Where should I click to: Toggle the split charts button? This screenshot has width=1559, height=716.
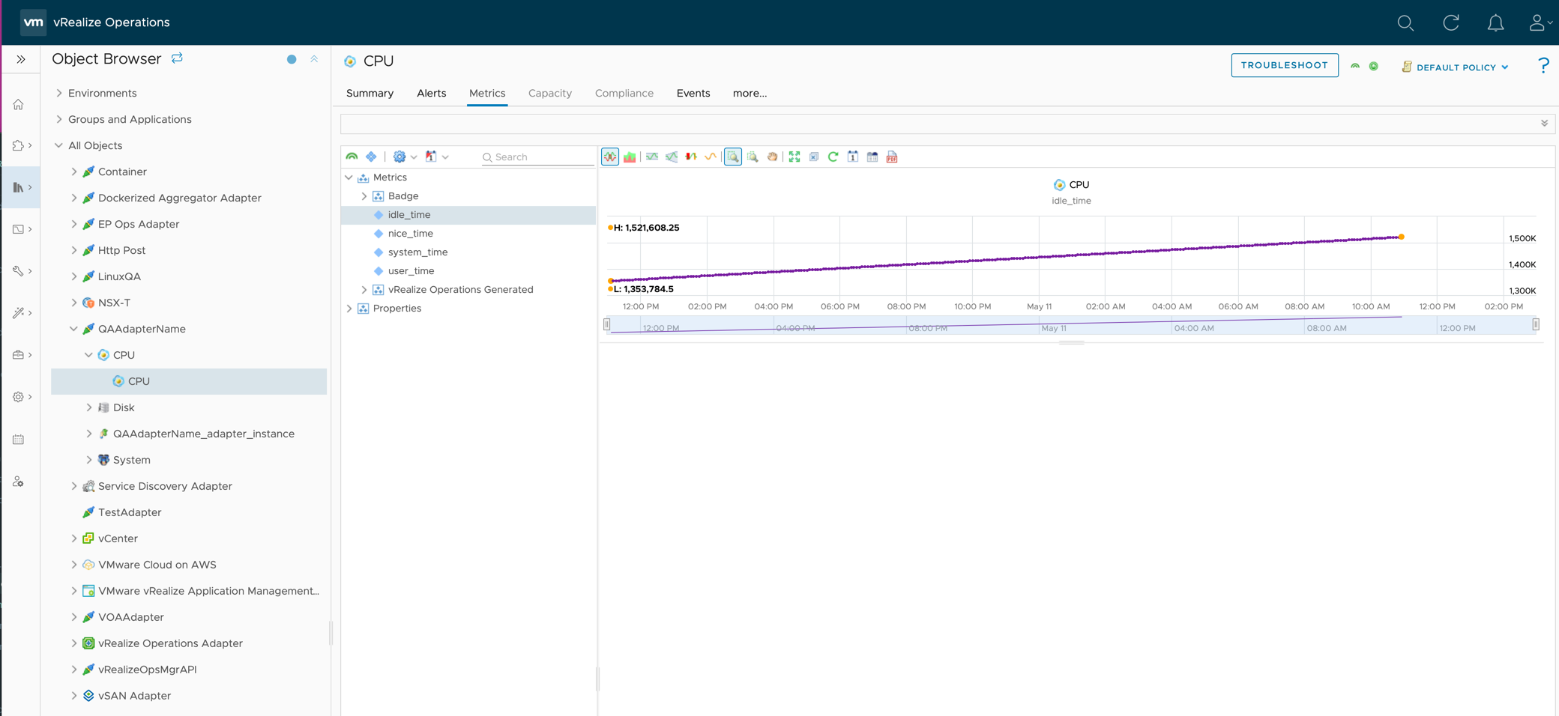pos(610,157)
